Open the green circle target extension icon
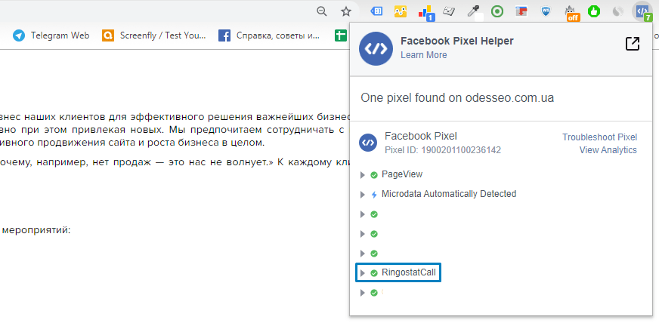This screenshot has width=659, height=326. click(497, 11)
